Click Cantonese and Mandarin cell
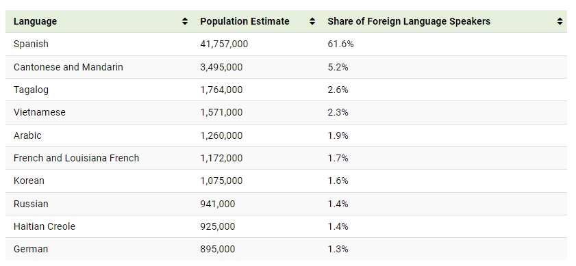576x266 pixels. point(68,67)
